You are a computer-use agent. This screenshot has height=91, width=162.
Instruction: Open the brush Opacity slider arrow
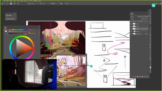point(35,4)
